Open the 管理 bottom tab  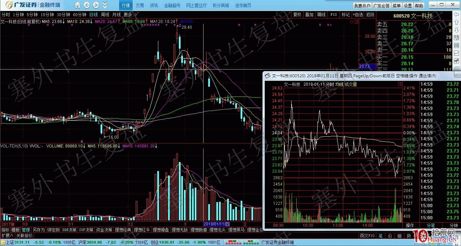[x=26, y=230]
